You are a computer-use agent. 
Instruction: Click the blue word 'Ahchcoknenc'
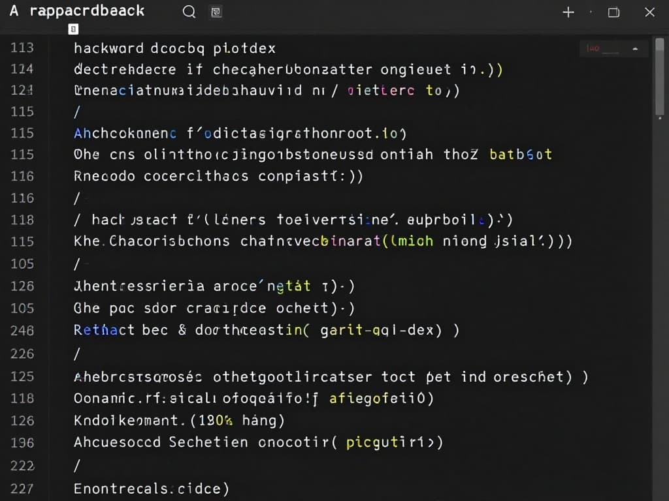click(125, 133)
